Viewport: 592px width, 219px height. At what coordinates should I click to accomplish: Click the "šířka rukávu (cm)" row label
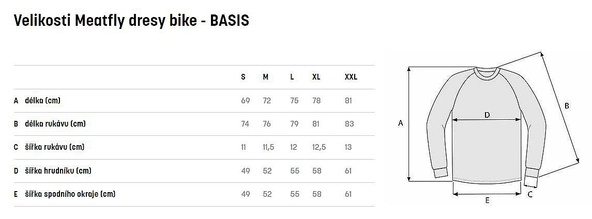coord(54,147)
